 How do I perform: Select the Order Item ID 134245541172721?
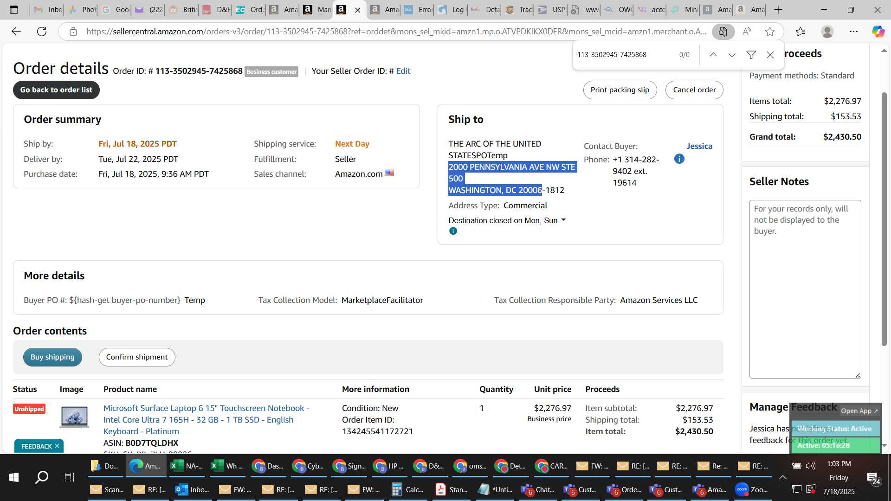pyautogui.click(x=377, y=431)
